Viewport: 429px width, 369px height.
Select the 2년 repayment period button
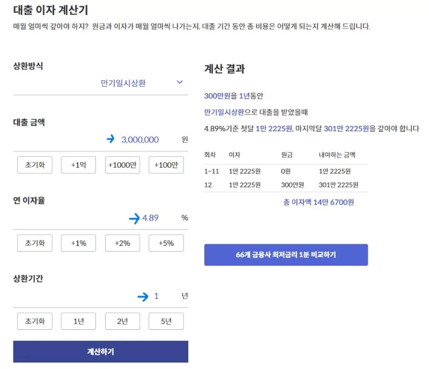click(x=122, y=321)
